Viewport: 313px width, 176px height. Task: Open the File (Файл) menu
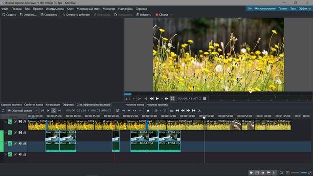point(5,9)
